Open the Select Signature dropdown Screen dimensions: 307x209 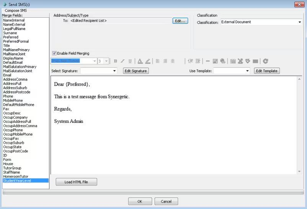[114, 71]
